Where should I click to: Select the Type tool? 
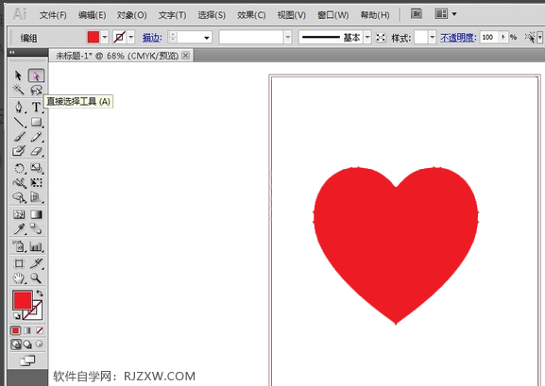[36, 107]
